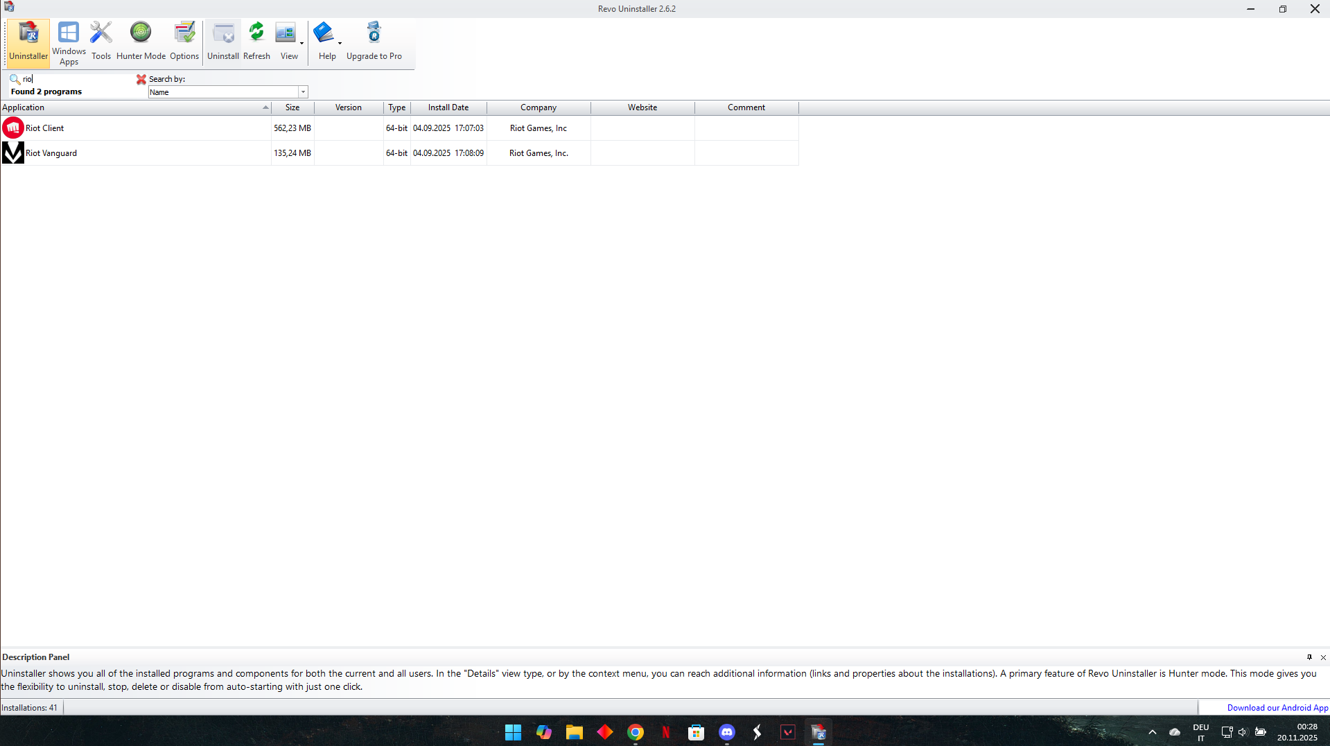This screenshot has width=1330, height=746.
Task: Pin the Description Panel
Action: pos(1309,657)
